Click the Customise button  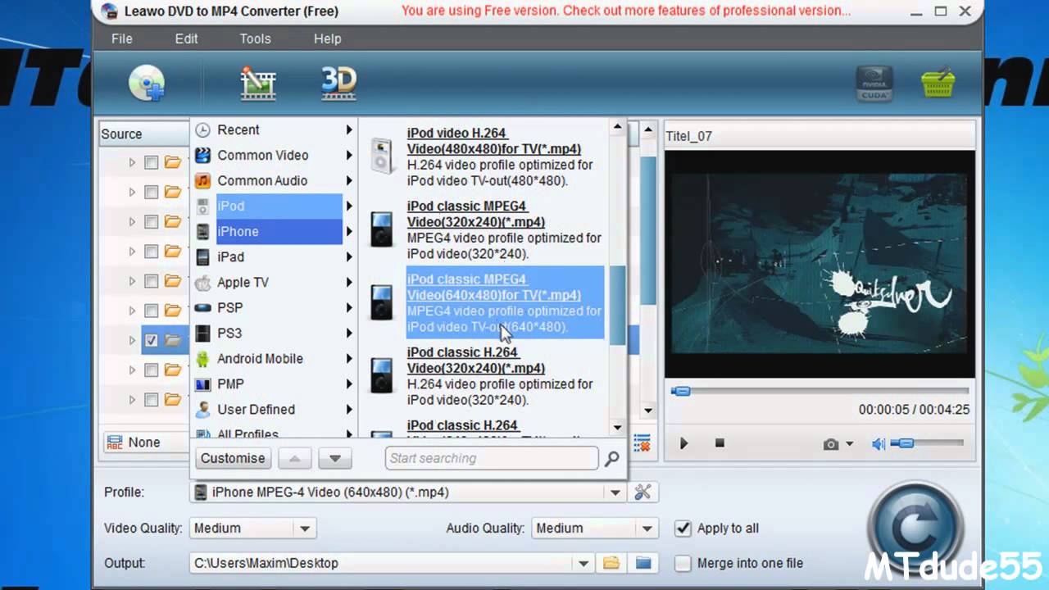233,458
